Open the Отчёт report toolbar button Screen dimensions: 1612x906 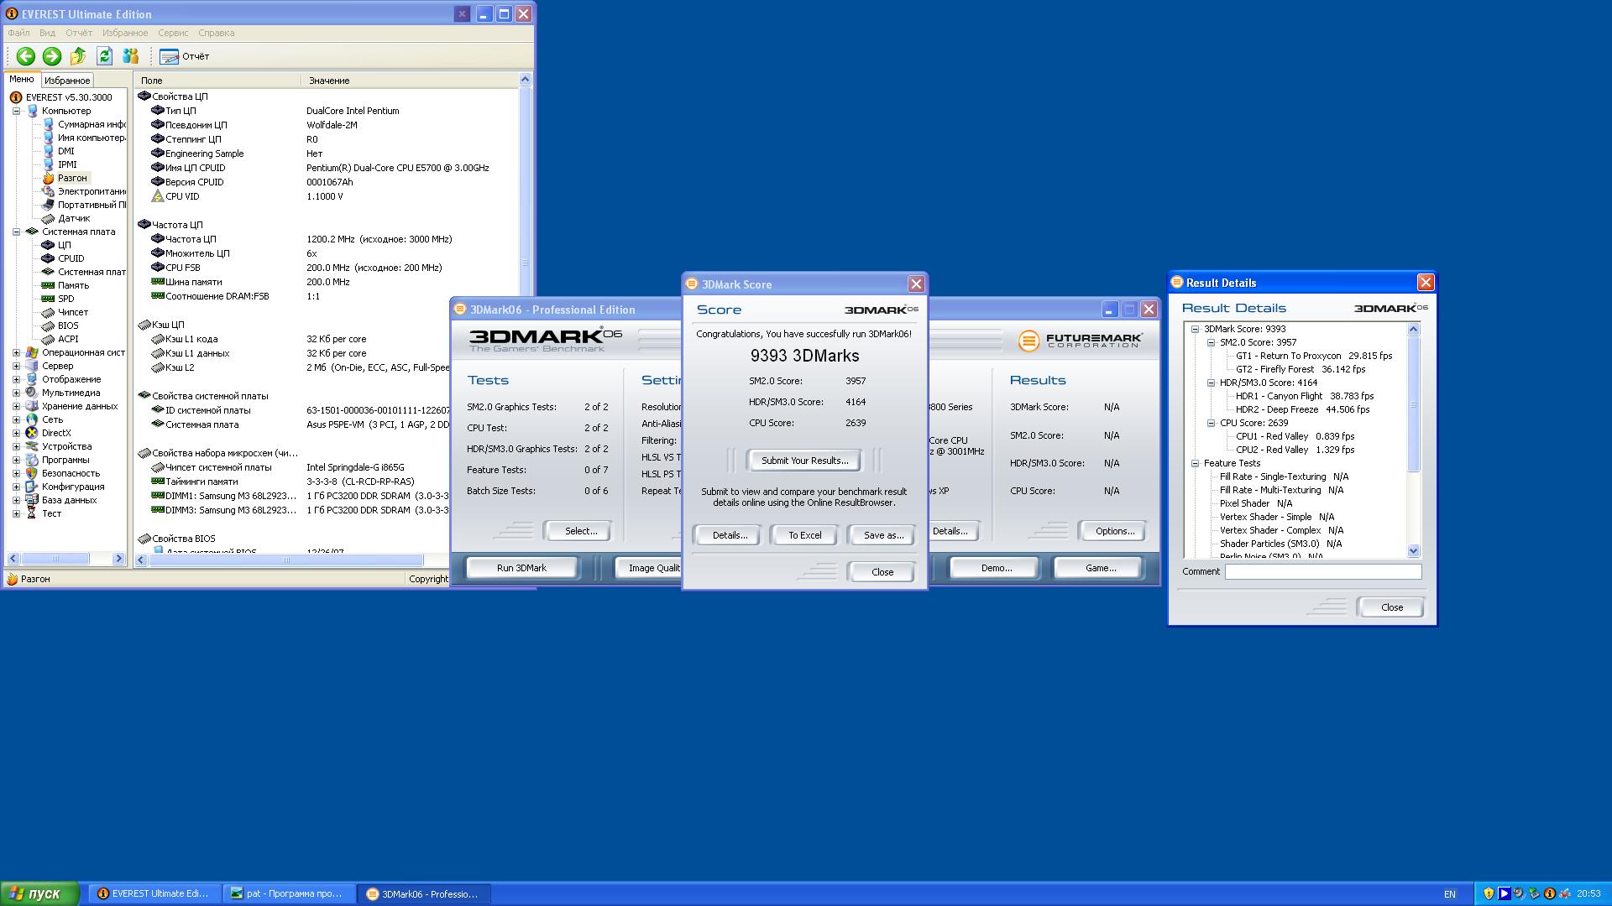point(185,56)
